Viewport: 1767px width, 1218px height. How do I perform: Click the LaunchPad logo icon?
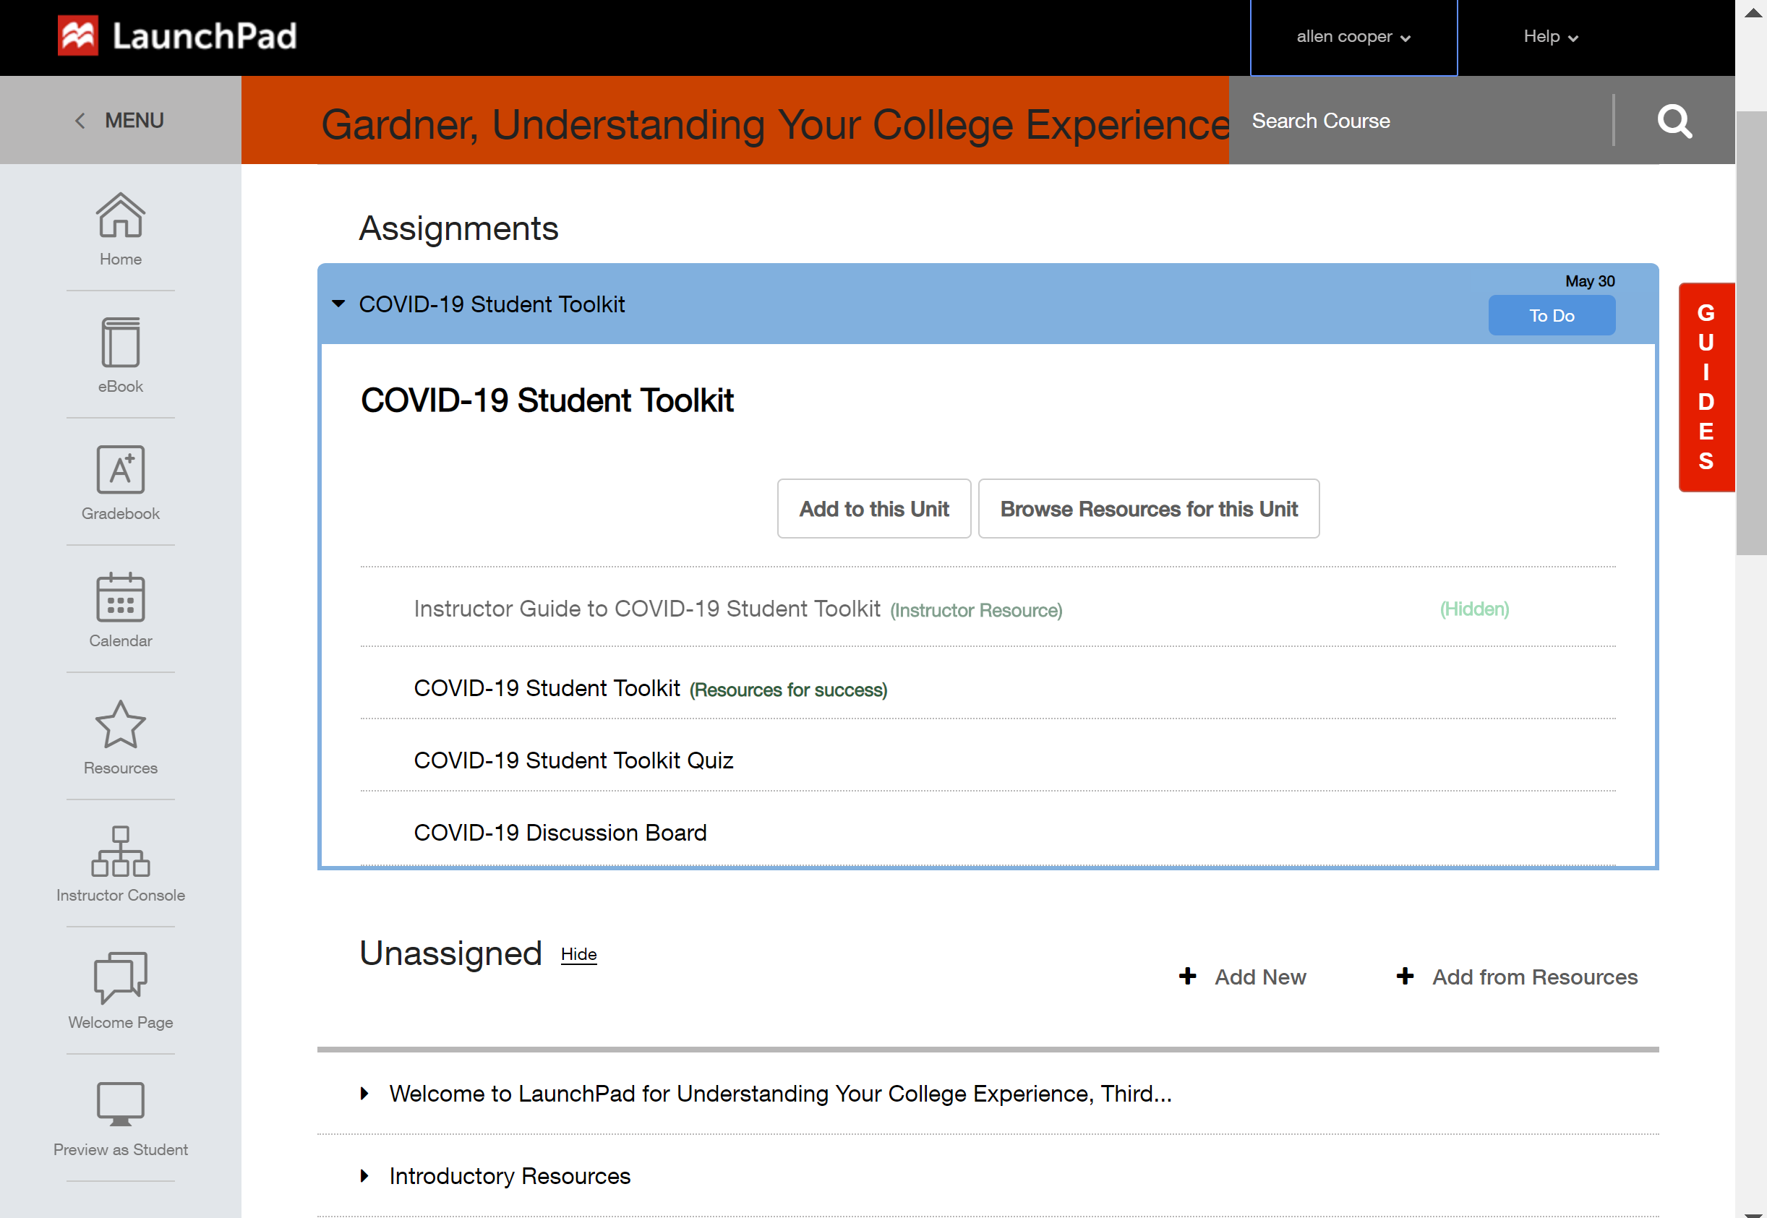point(78,36)
